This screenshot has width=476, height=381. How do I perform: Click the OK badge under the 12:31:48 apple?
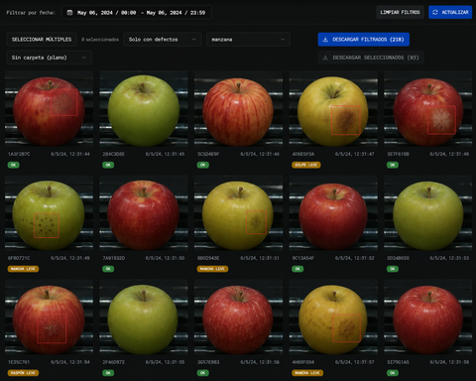pos(393,165)
